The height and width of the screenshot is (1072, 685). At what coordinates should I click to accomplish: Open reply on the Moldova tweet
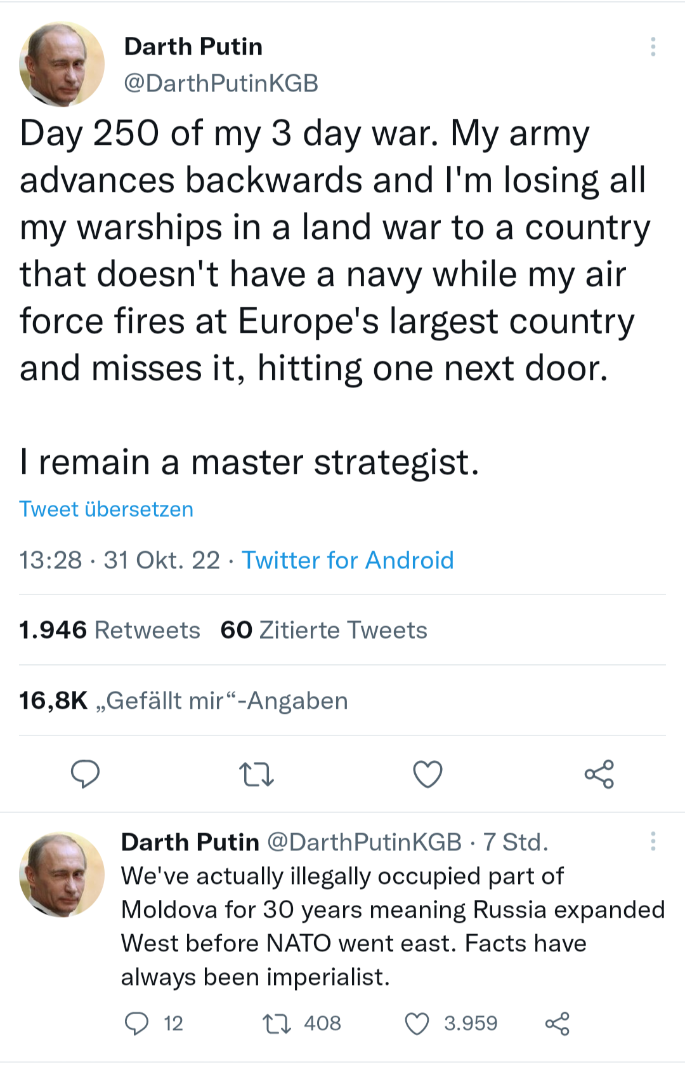pos(137,1023)
